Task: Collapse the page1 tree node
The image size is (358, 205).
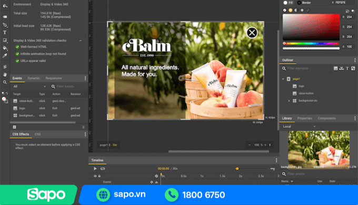Action: tap(283, 79)
